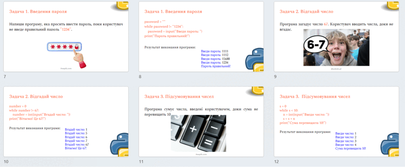Select slide 9 thumbnail with 6-7 photo
The height and width of the screenshot is (167, 405).
[336, 37]
